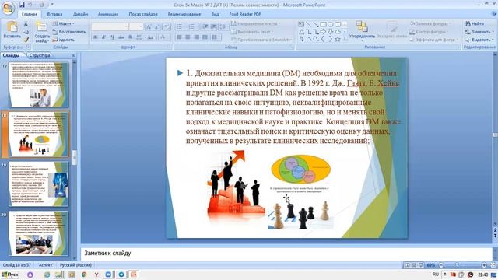This screenshot has width=498, height=280.
Task: Switch to the Структура outline pane tab
Action: (x=40, y=55)
